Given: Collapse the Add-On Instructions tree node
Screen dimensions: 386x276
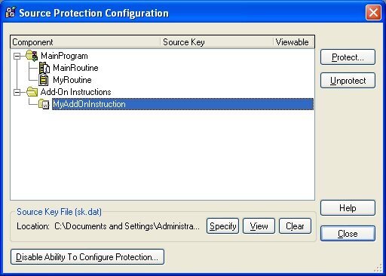Looking at the screenshot, I should point(17,92).
